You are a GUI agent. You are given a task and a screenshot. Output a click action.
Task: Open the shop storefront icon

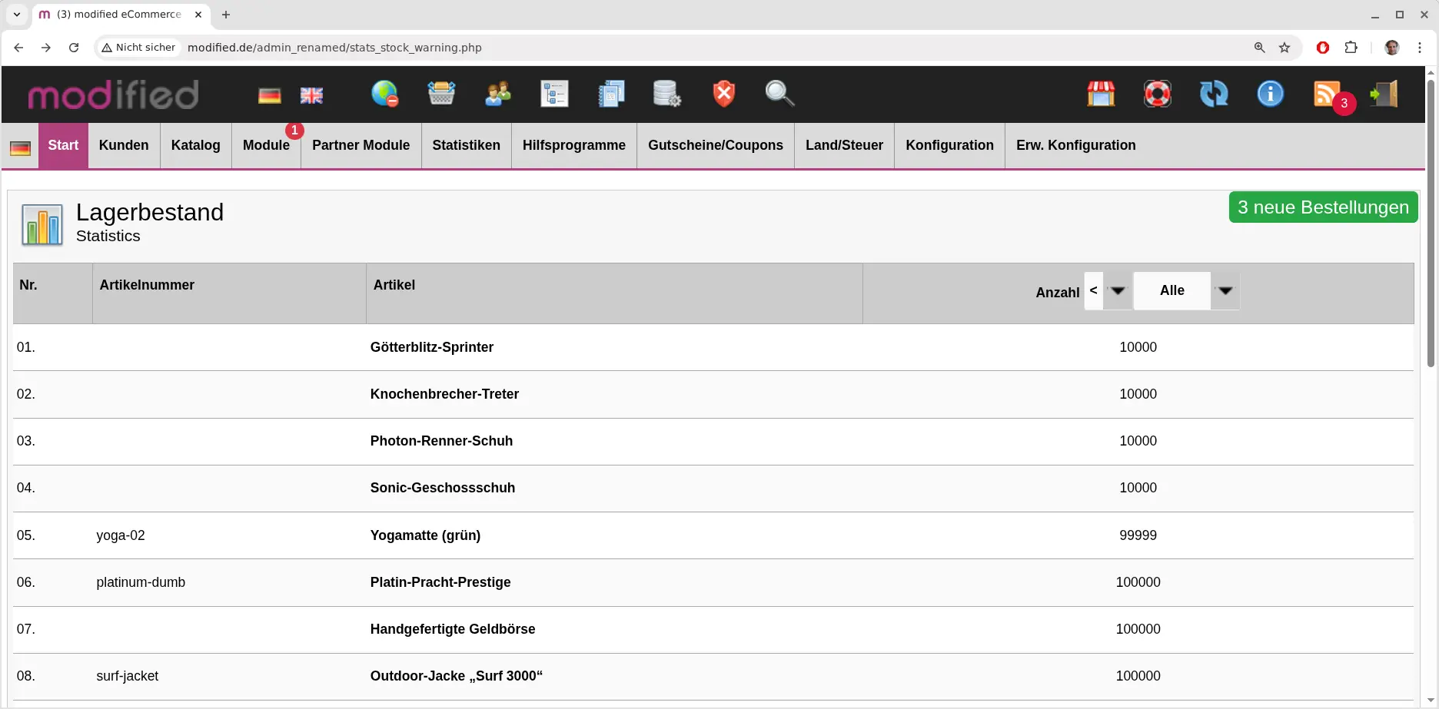1101,94
